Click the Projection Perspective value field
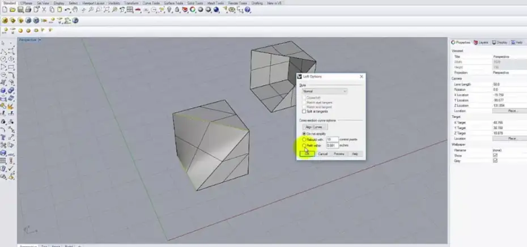The width and height of the screenshot is (527, 247). [509, 73]
